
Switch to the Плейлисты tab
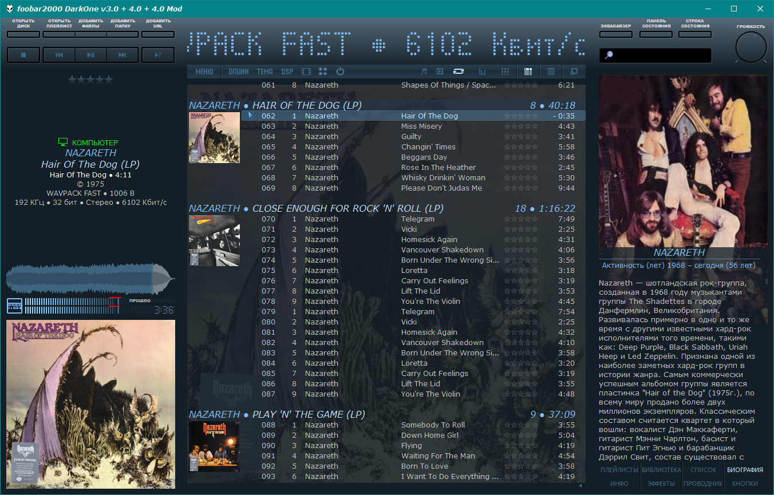click(619, 470)
